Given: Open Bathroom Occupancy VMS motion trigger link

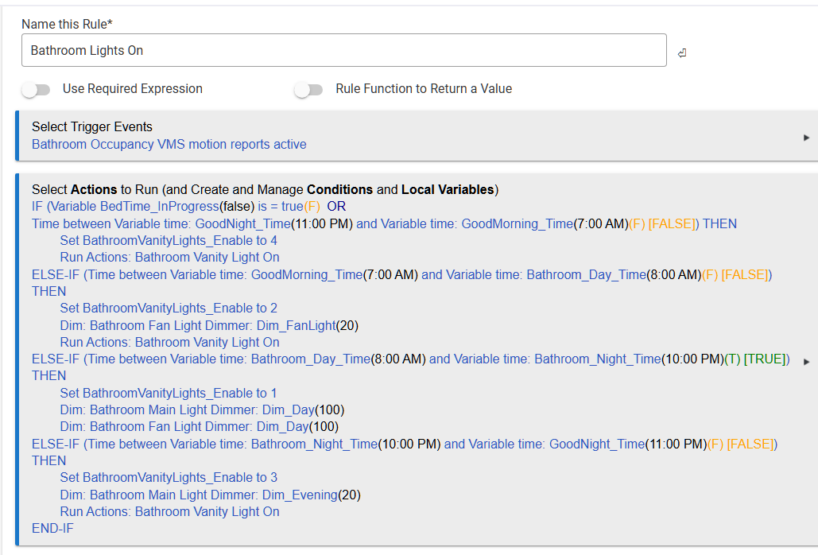Looking at the screenshot, I should (x=169, y=144).
